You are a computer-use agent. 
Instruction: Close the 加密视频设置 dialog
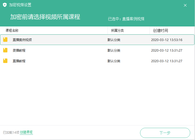185,5
